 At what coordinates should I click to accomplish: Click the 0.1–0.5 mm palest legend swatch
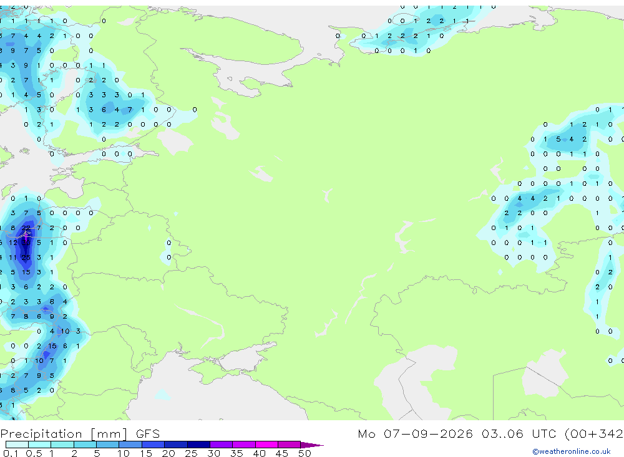[17, 445]
